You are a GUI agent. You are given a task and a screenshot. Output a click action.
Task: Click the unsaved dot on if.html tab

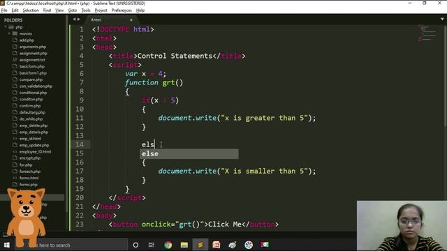pyautogui.click(x=131, y=20)
